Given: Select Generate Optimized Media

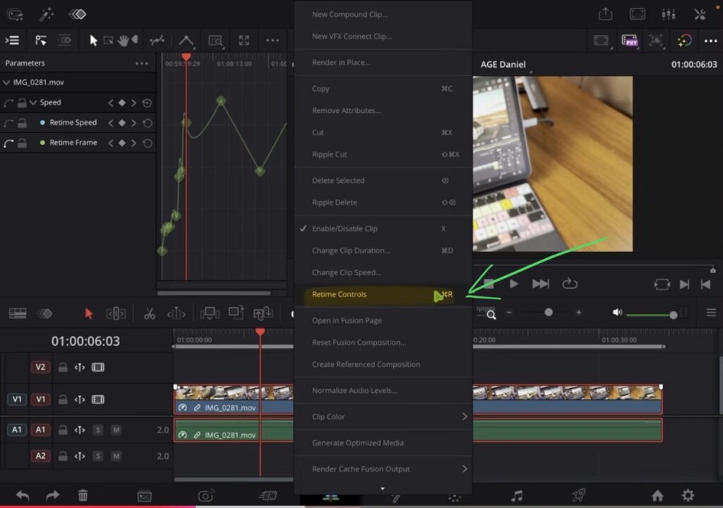Looking at the screenshot, I should pyautogui.click(x=383, y=443).
